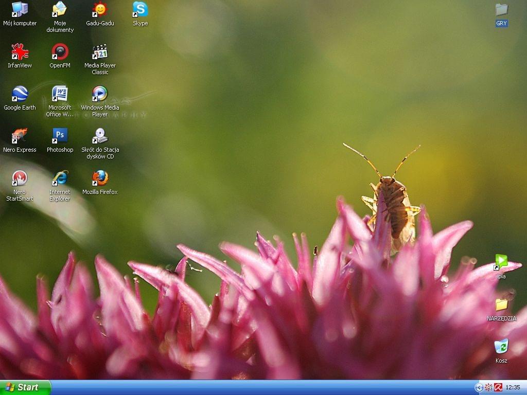Select the Stacja dysków CD shortcut

pos(100,136)
